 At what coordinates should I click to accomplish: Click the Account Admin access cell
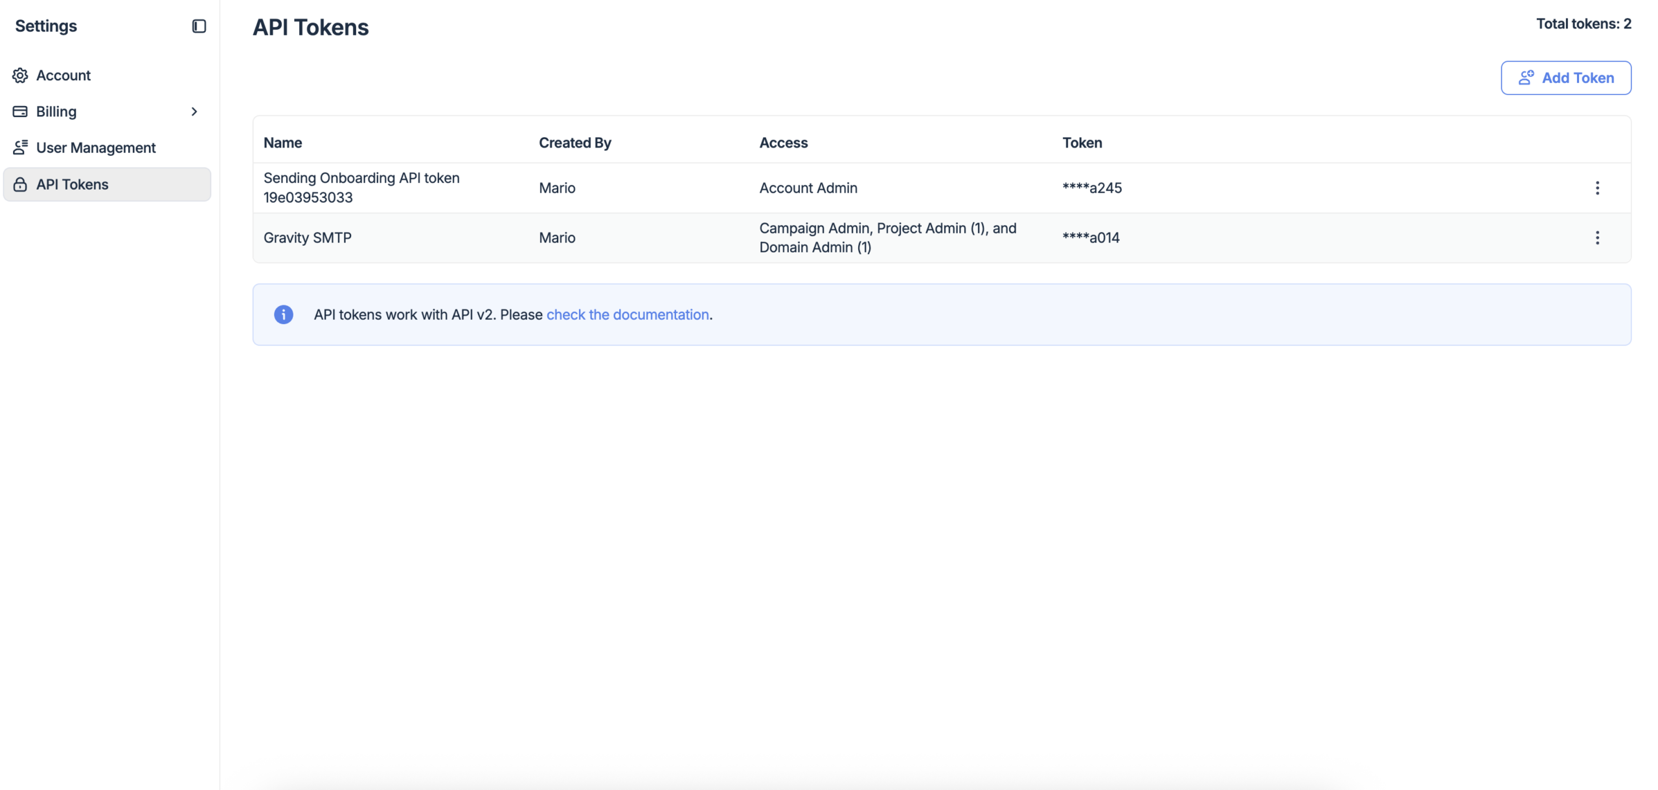[x=808, y=188]
